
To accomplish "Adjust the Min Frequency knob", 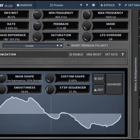I will coord(37,15).
